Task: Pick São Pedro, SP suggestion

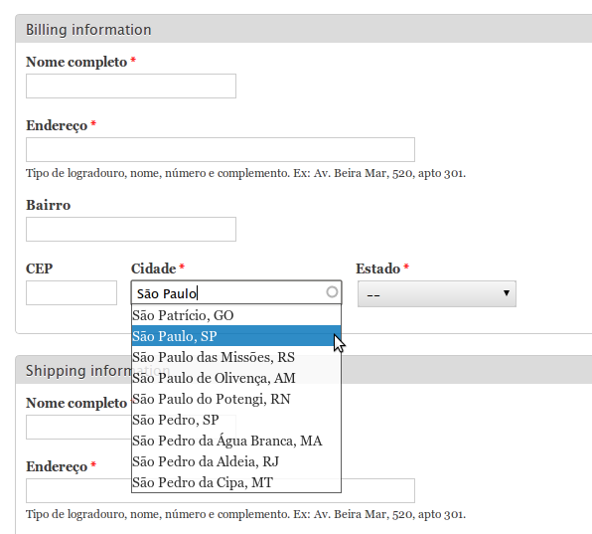Action: pyautogui.click(x=236, y=420)
